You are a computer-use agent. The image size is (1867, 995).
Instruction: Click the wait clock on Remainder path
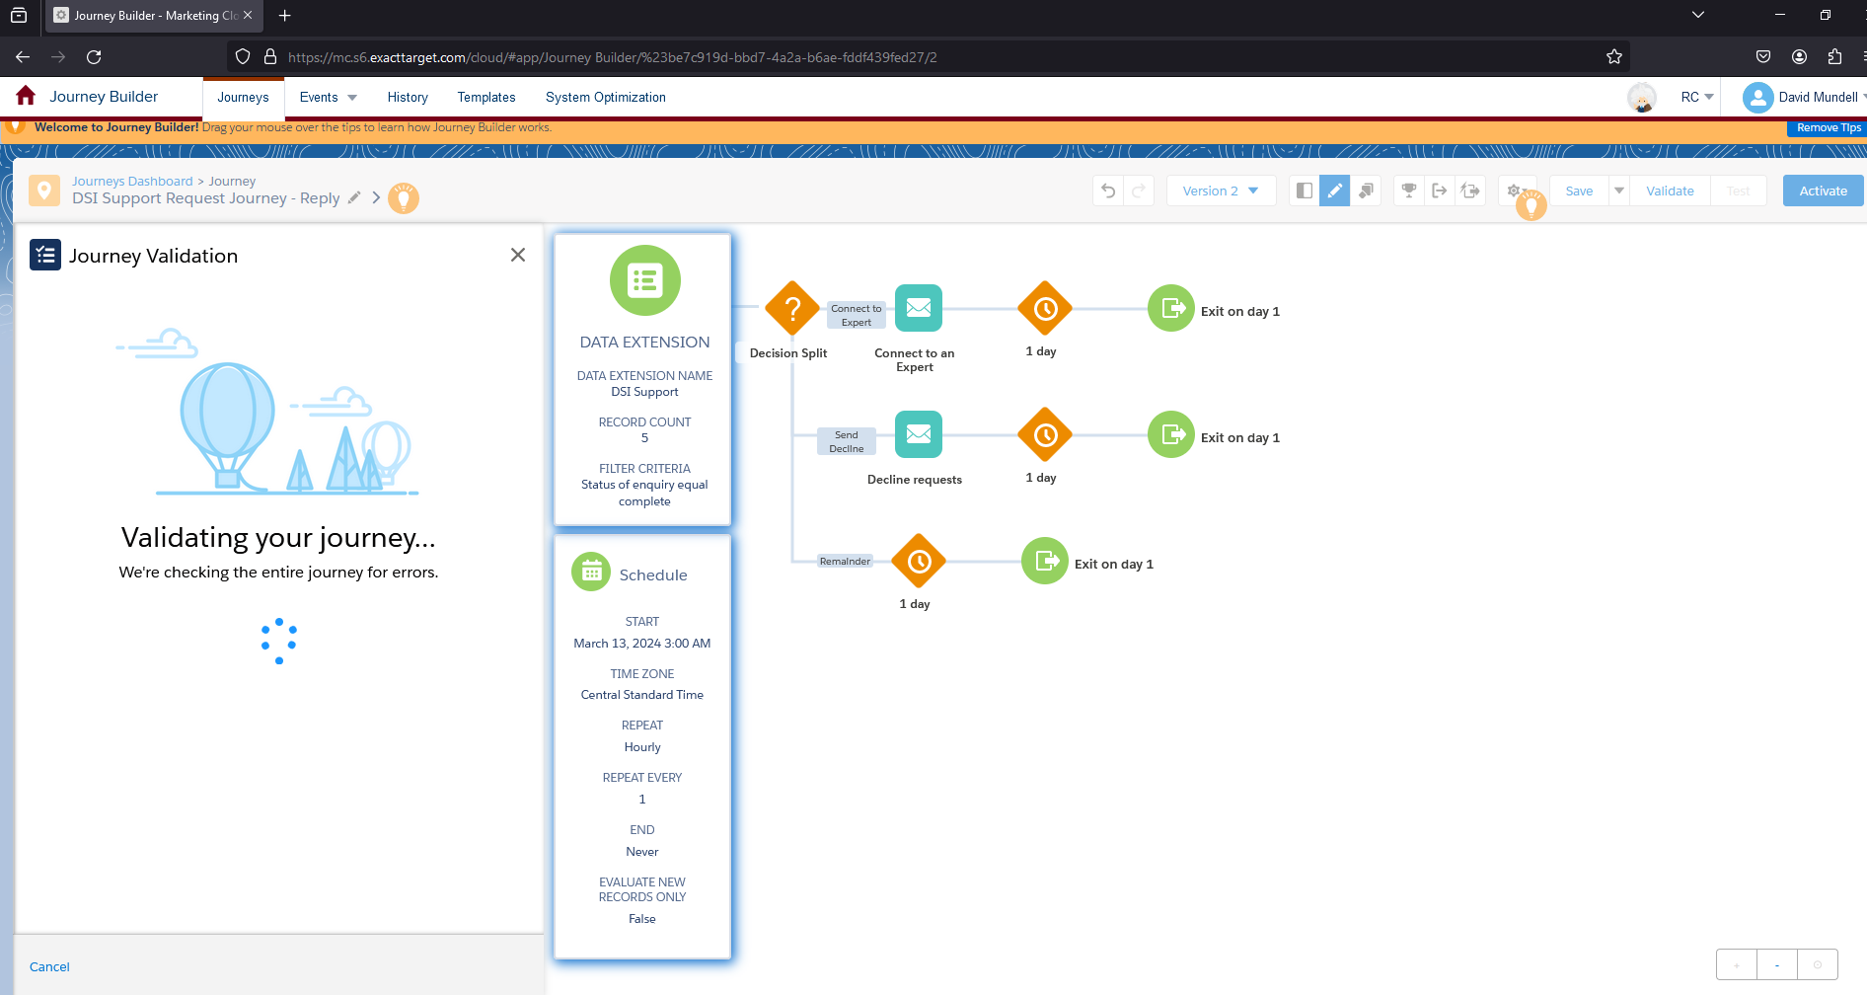[x=918, y=562]
